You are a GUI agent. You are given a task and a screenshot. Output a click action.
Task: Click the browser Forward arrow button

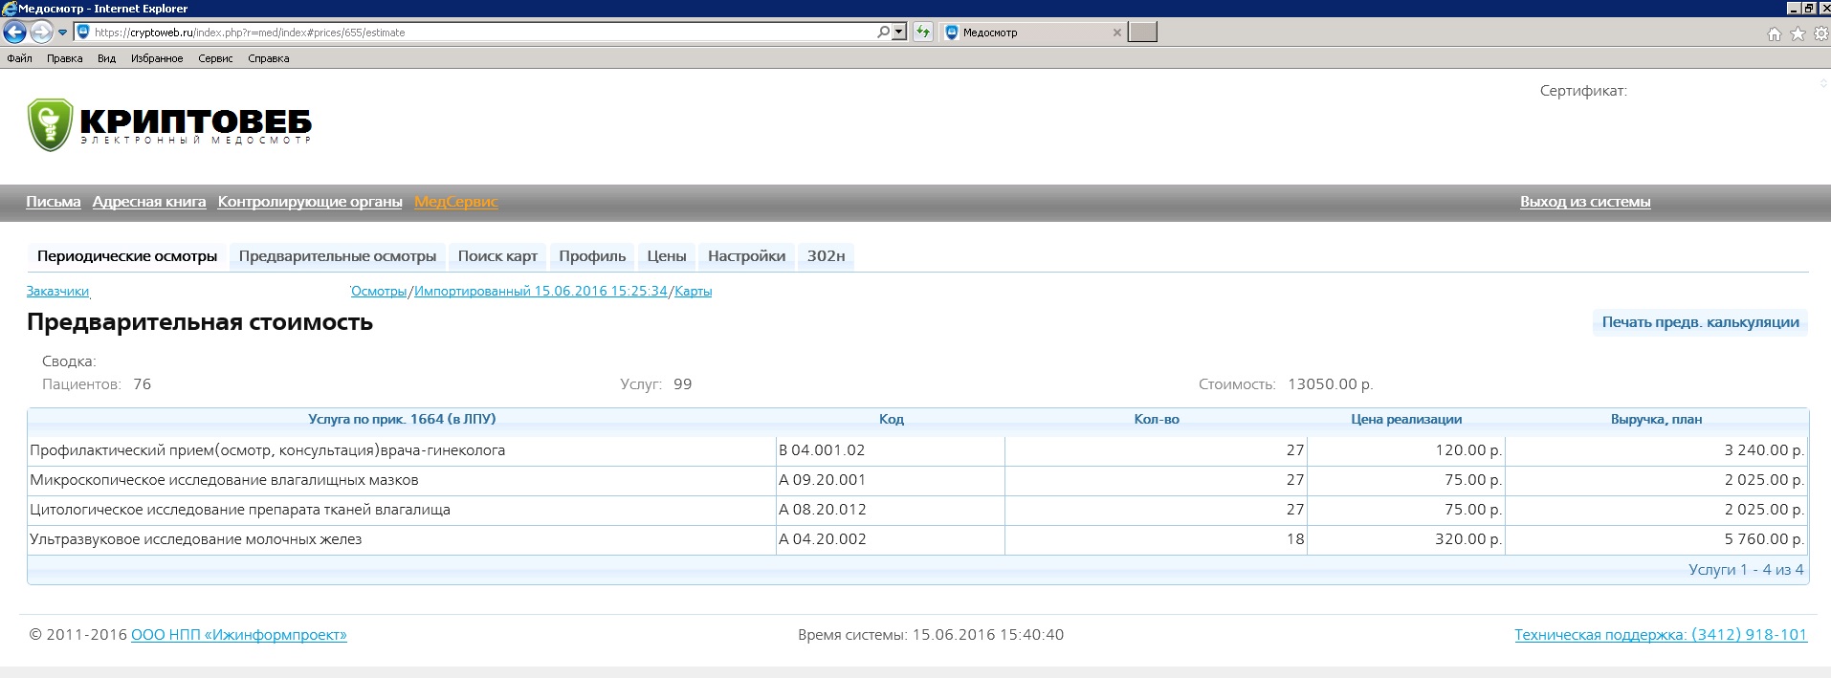pos(41,33)
